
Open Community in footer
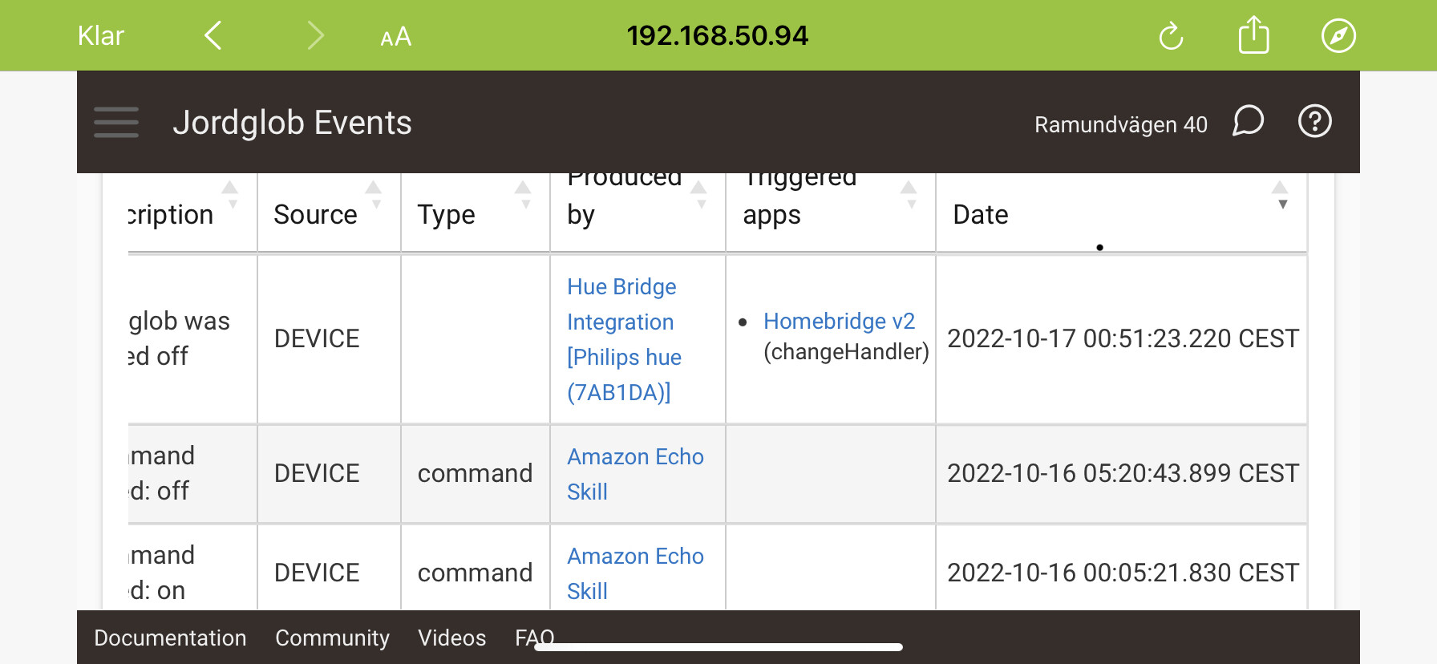332,638
